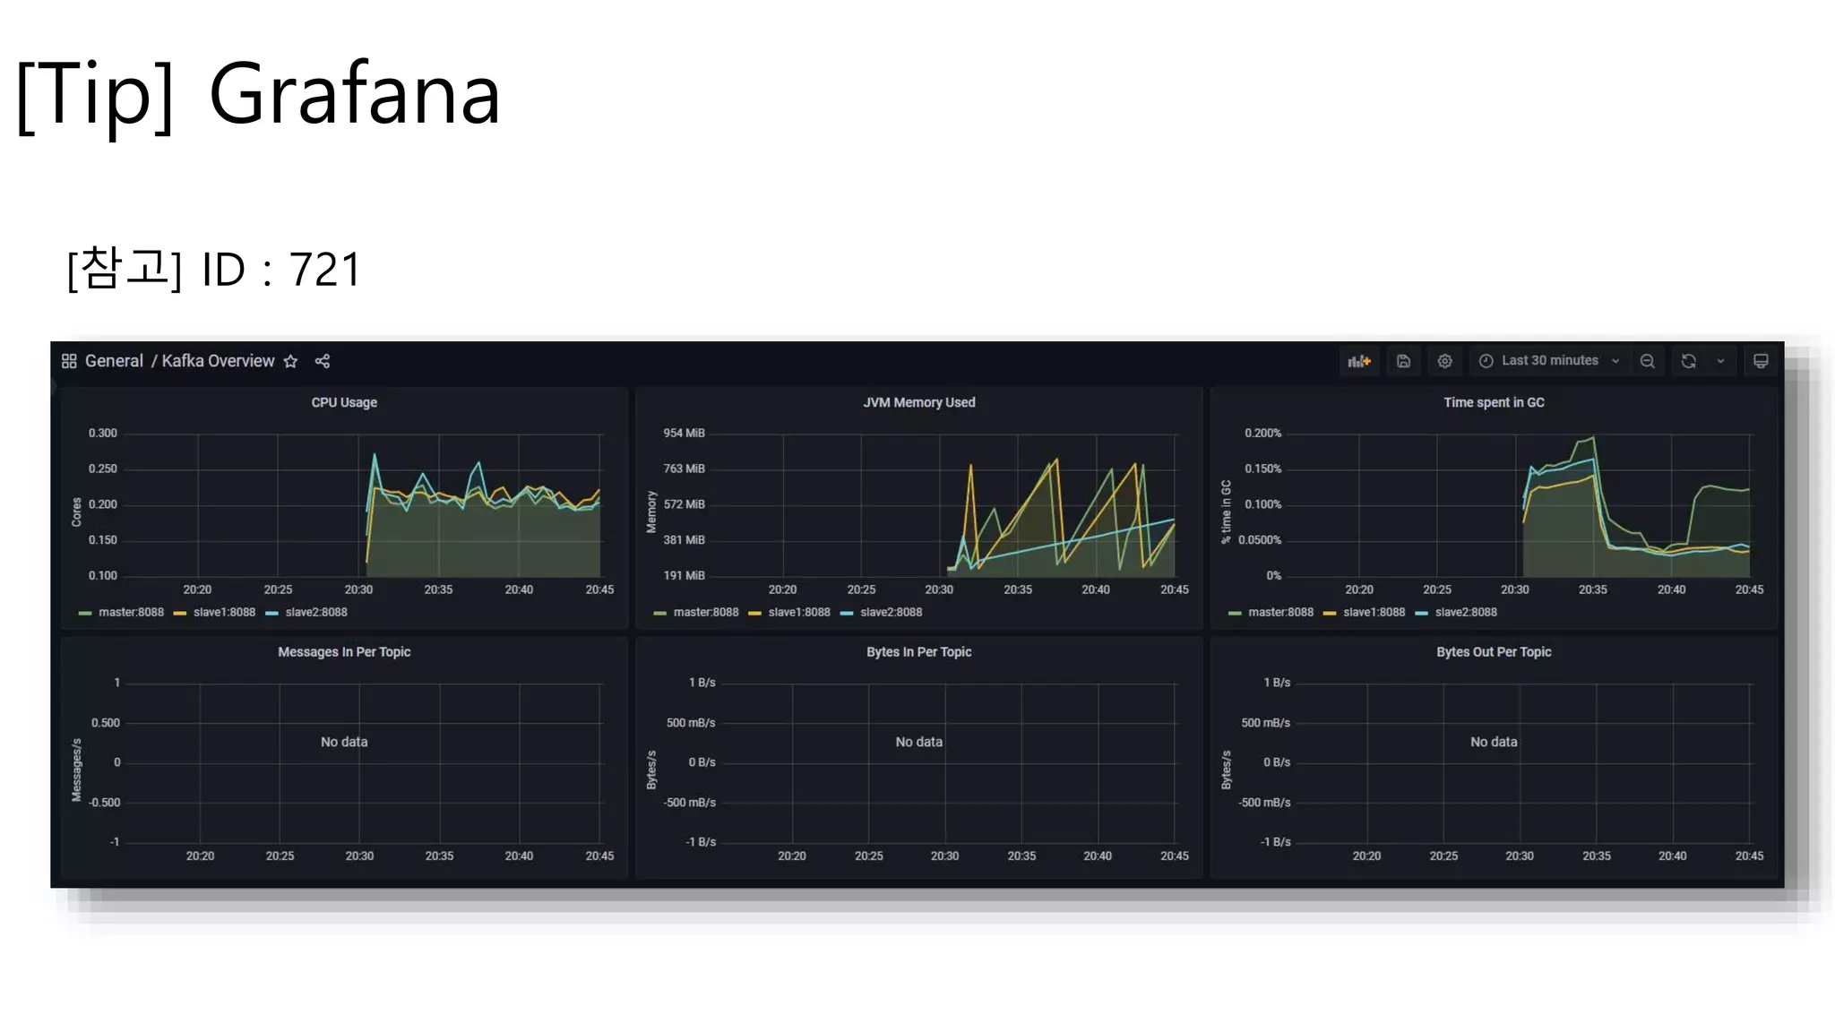Zoom out the time range
The width and height of the screenshot is (1835, 1032).
(x=1647, y=361)
